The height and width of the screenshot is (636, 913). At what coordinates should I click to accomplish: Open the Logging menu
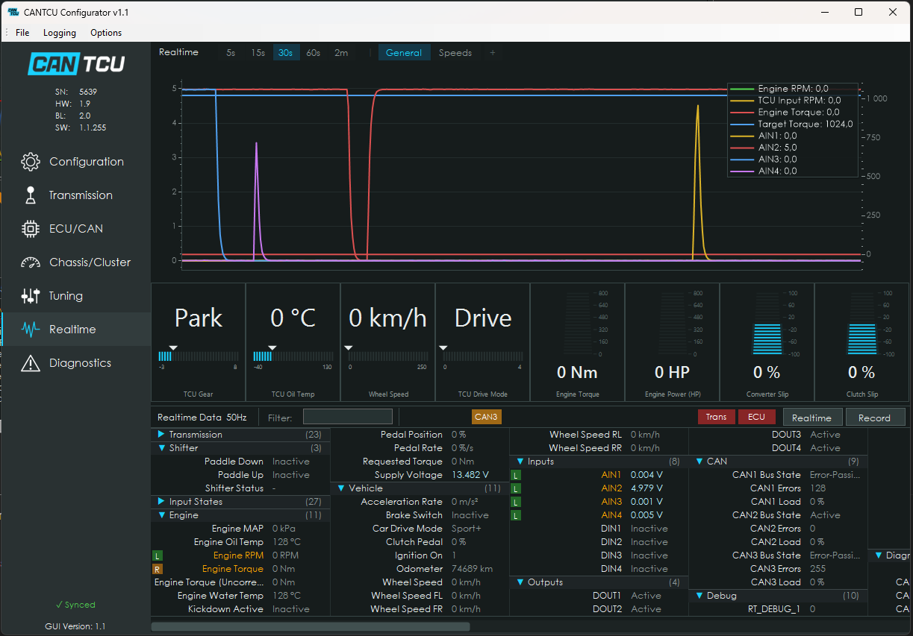point(60,33)
